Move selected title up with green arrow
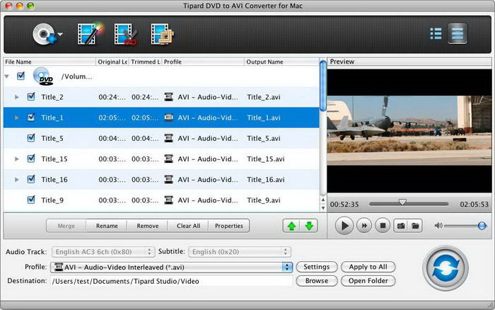 pyautogui.click(x=291, y=226)
